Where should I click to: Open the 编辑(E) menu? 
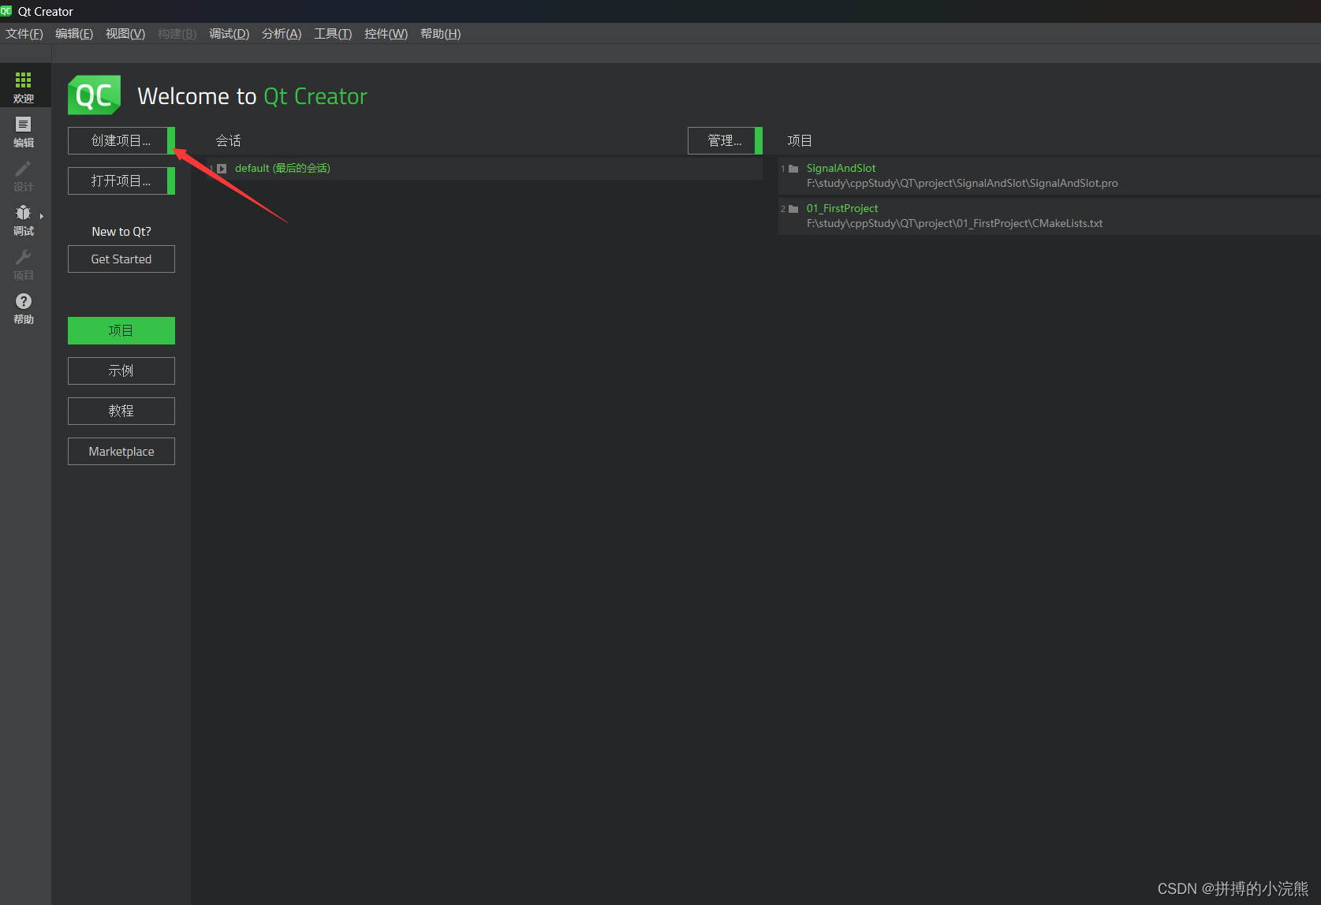[74, 33]
